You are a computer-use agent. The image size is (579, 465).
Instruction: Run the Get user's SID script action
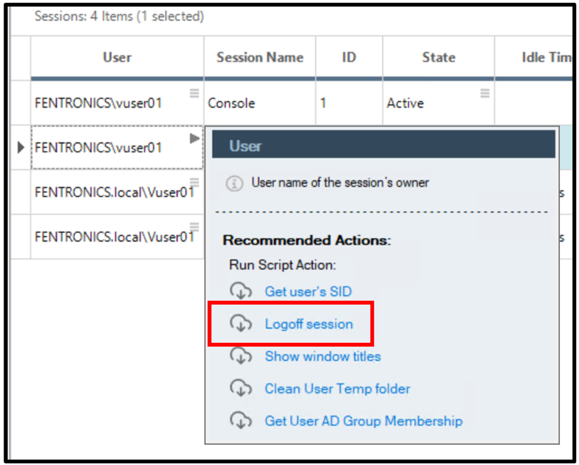pyautogui.click(x=309, y=292)
